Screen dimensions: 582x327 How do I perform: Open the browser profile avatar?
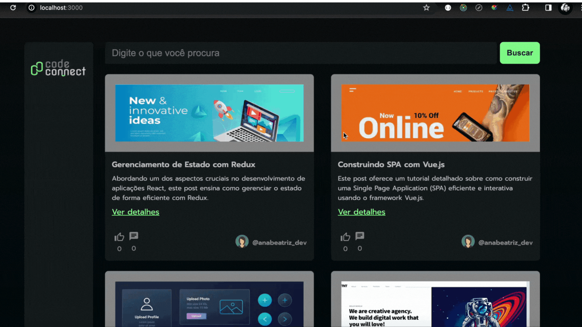565,8
